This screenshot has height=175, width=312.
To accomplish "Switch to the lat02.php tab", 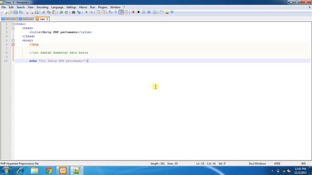I will pos(26,19).
